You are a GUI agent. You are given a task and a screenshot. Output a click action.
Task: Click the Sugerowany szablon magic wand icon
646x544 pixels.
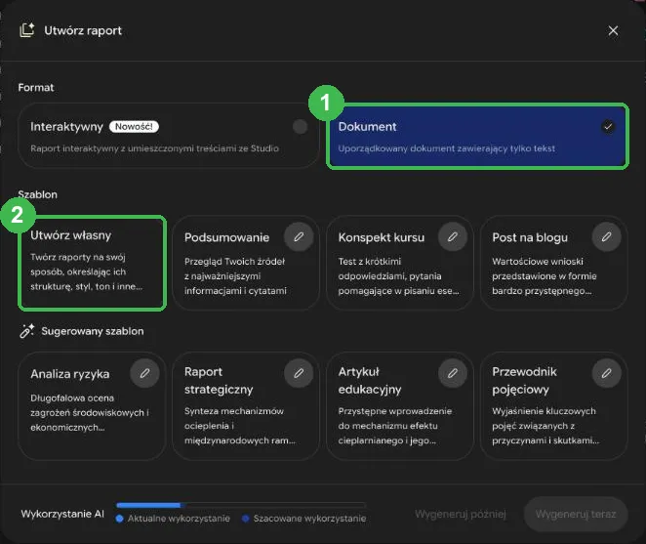point(27,331)
